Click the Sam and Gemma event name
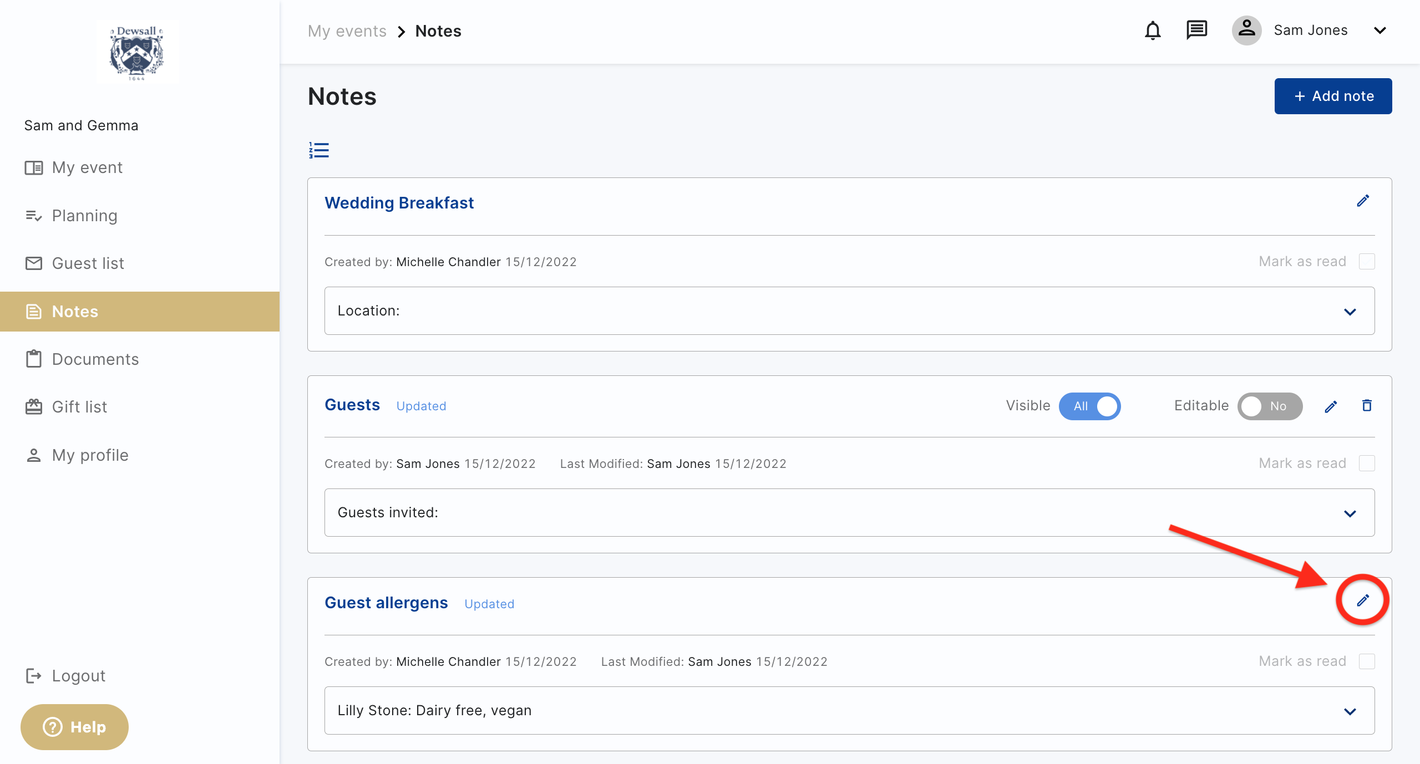Viewport: 1420px width, 764px height. point(81,125)
